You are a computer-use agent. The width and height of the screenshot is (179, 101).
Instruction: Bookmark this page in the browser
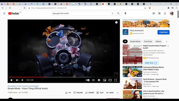click(25, 8)
